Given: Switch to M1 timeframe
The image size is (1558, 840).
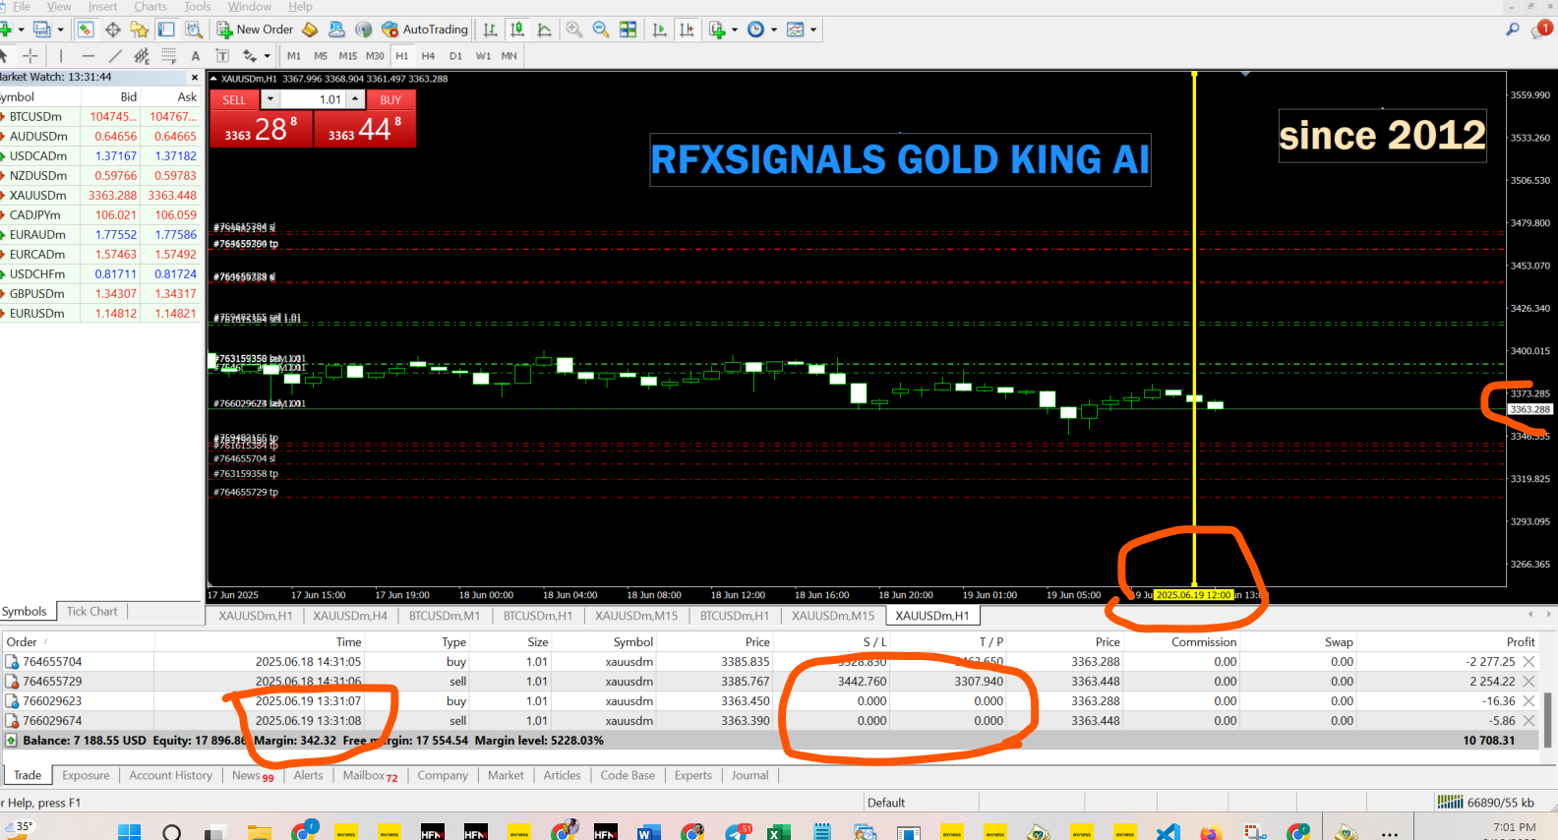Looking at the screenshot, I should [x=294, y=56].
